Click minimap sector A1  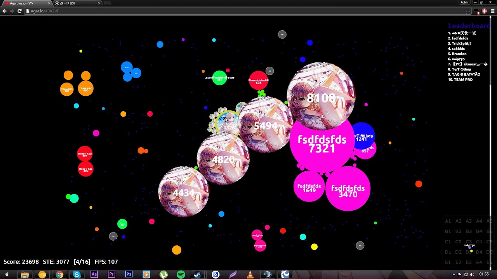click(x=448, y=221)
